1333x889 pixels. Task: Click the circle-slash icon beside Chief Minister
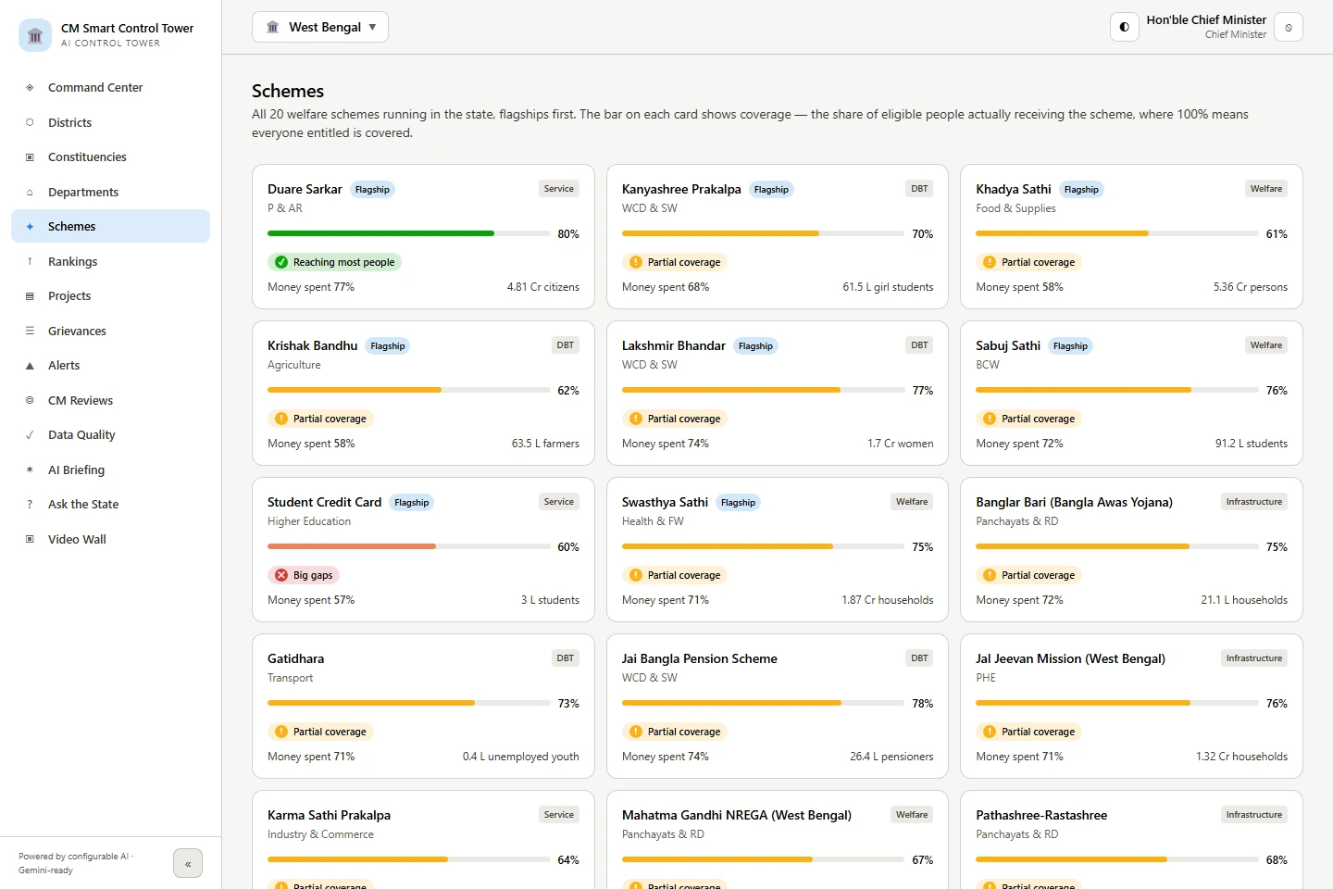point(1289,27)
